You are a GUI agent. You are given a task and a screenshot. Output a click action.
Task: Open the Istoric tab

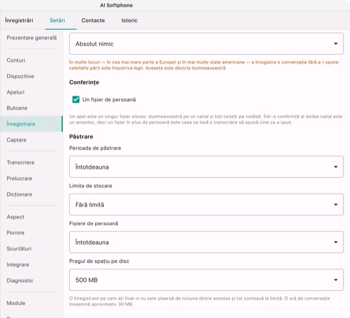click(x=130, y=20)
